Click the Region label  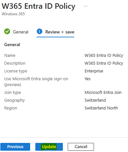11,108
